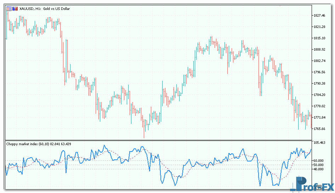Viewport: 335px width, 193px height.
Task: Click the 1815.10 price scale label
Action: point(319,38)
